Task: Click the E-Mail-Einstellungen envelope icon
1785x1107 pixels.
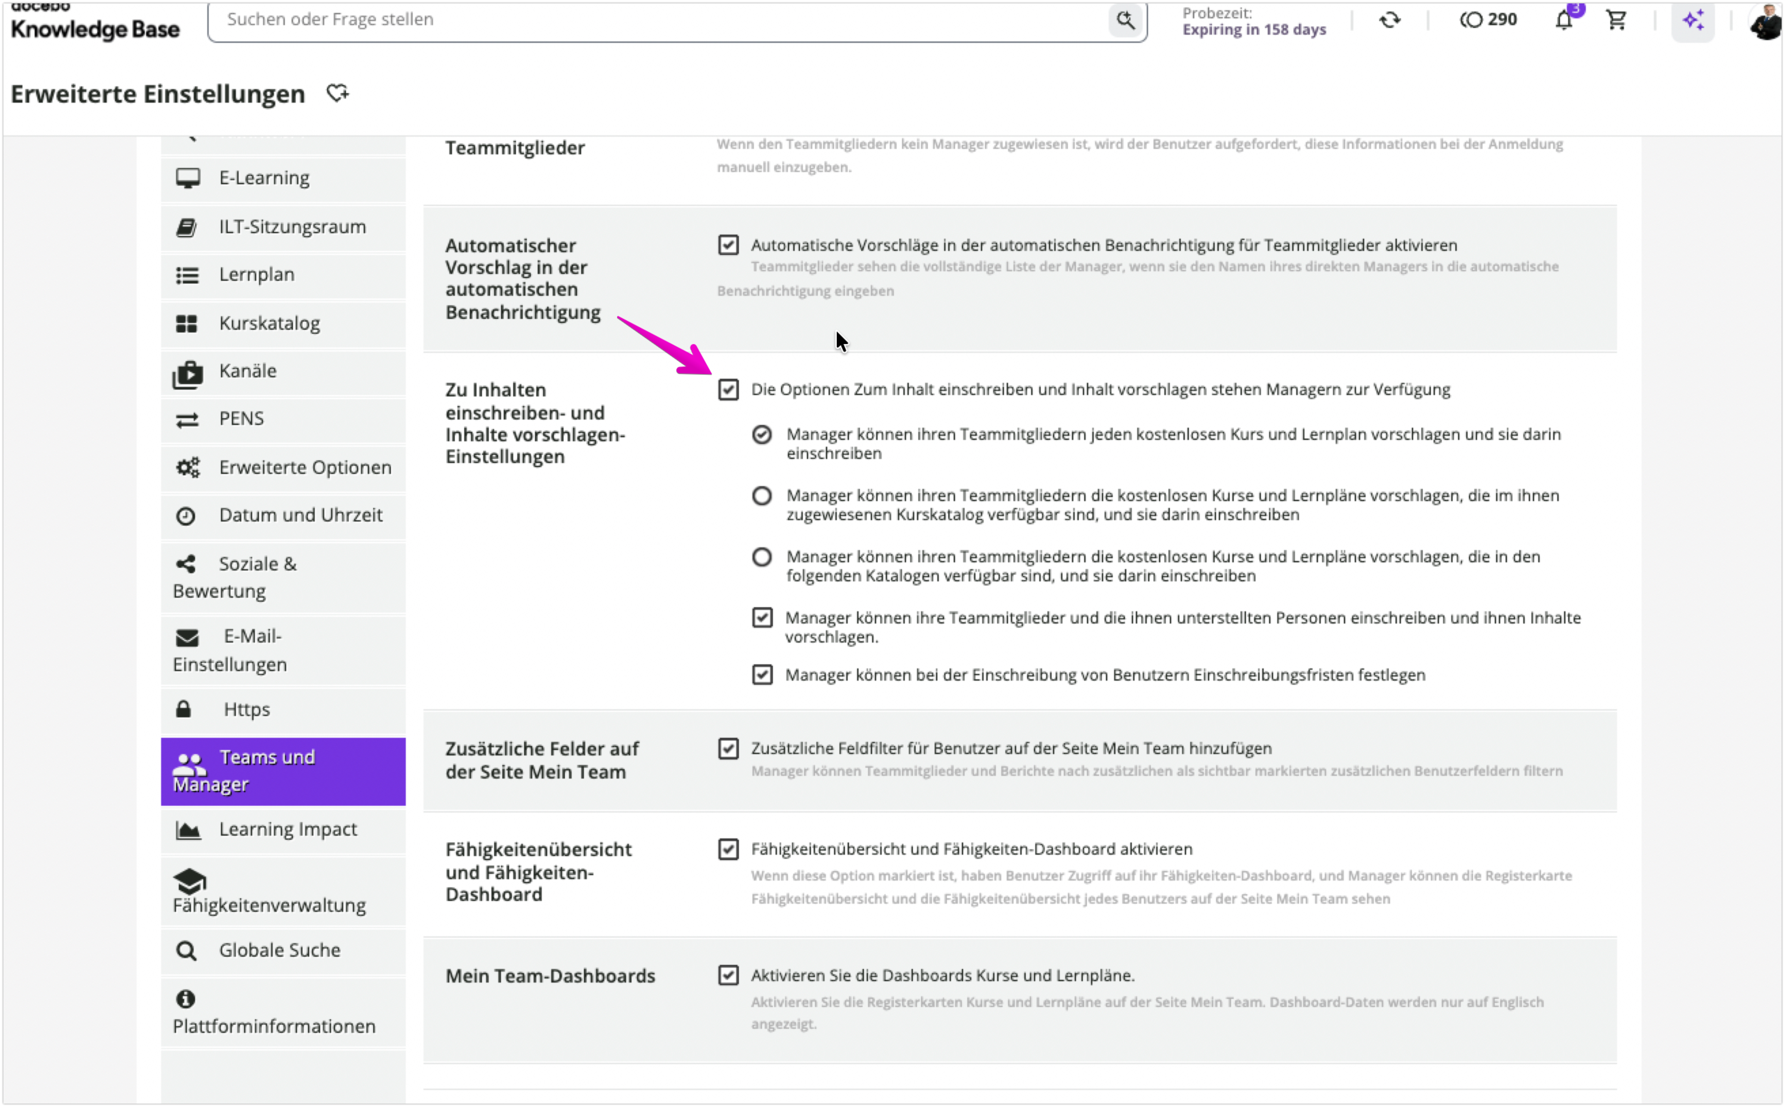Action: point(187,638)
